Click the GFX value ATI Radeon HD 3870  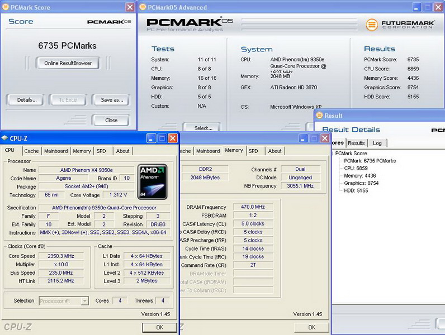click(x=293, y=88)
